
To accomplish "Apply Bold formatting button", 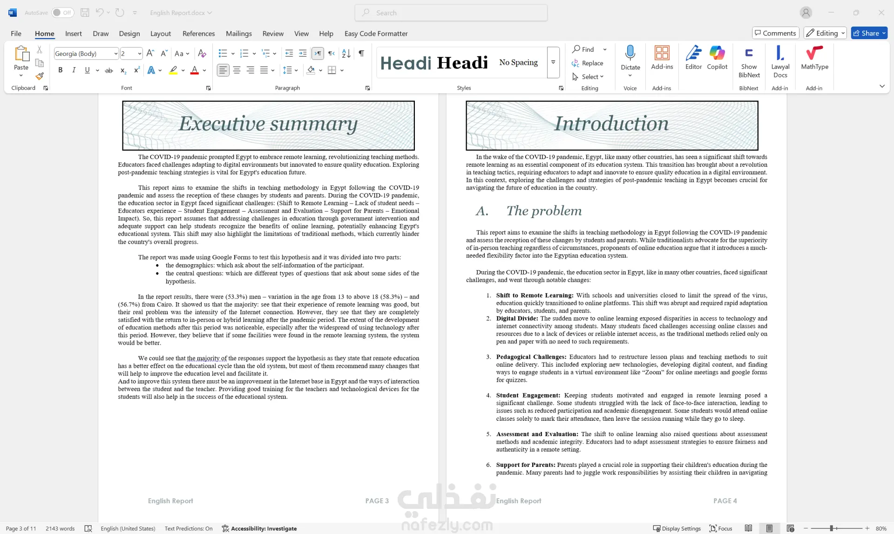I will pos(60,70).
